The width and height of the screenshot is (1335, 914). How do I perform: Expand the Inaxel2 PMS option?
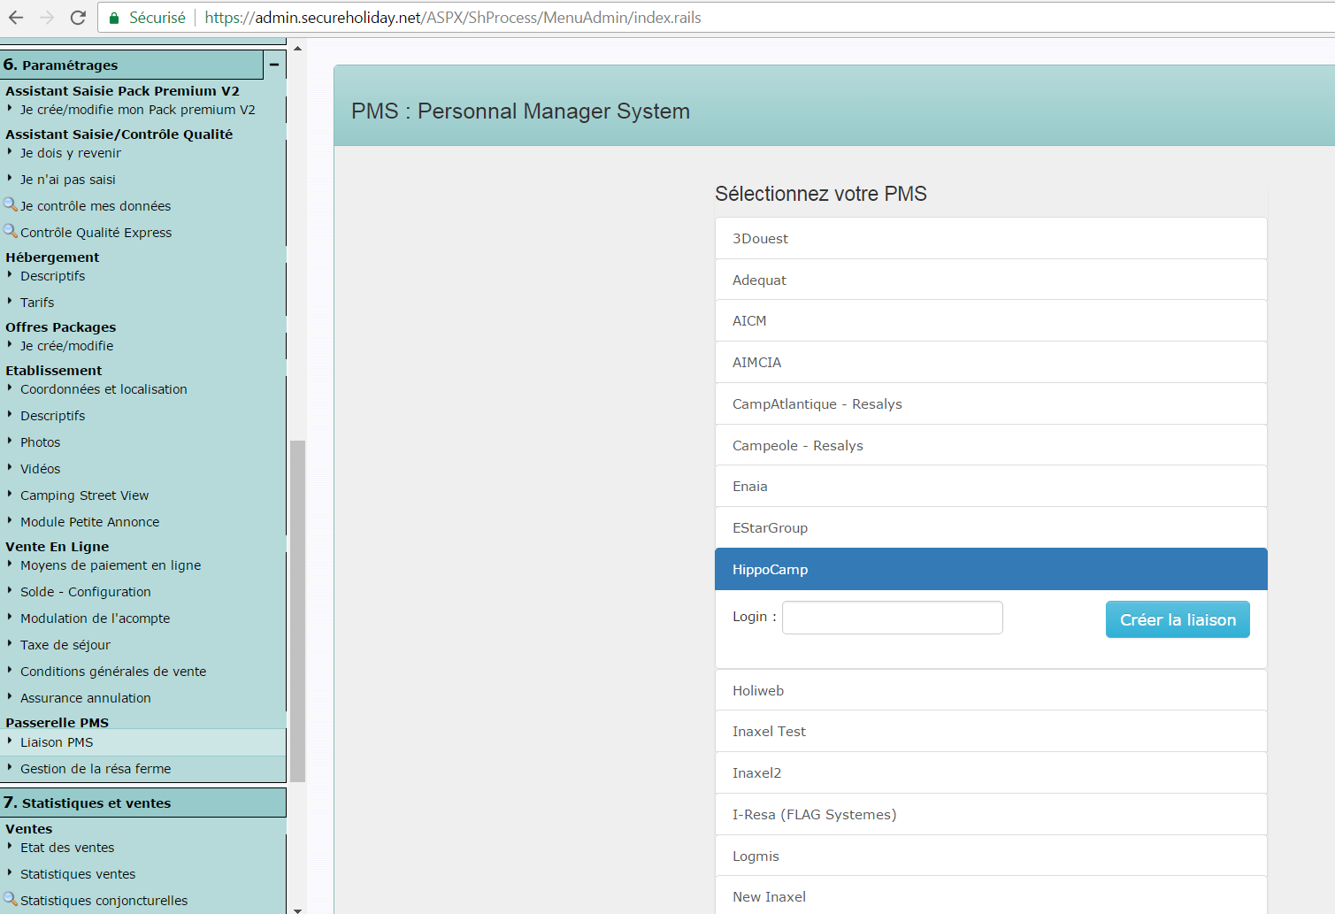pos(991,772)
